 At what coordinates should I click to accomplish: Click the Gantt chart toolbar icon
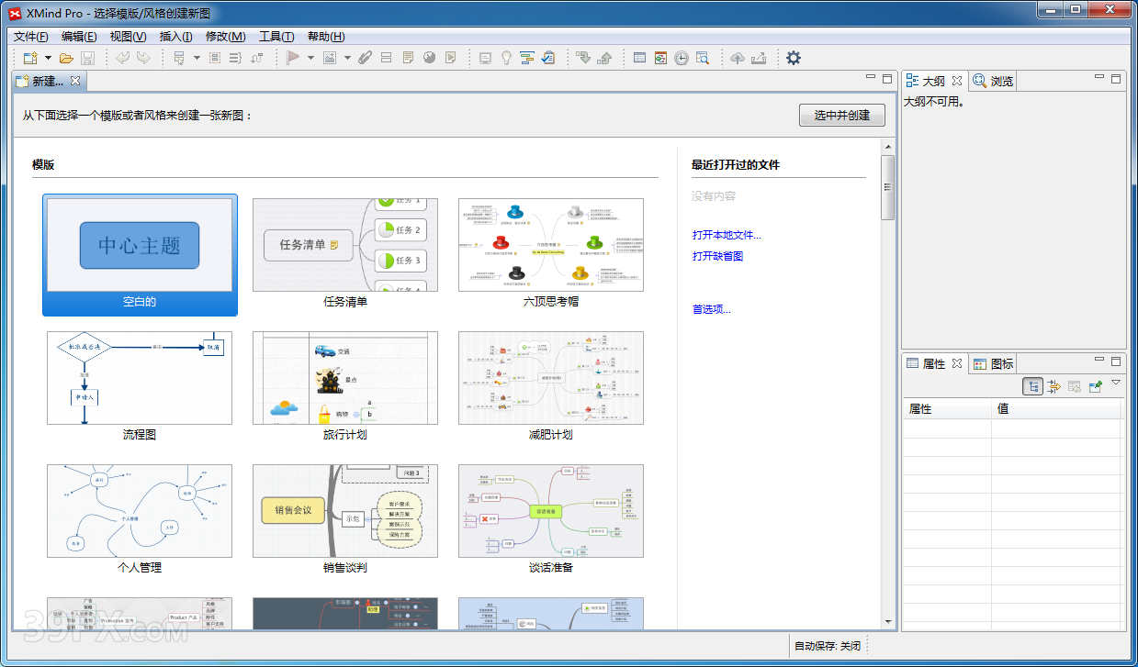coord(527,58)
